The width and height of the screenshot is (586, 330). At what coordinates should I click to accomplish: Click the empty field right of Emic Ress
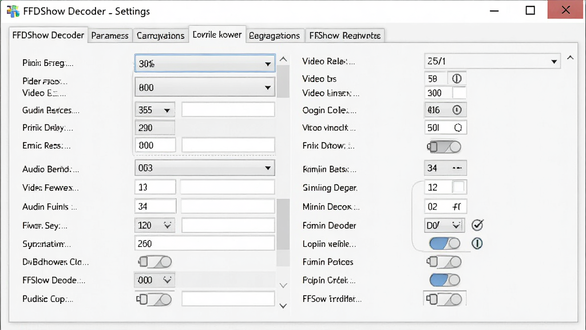228,145
